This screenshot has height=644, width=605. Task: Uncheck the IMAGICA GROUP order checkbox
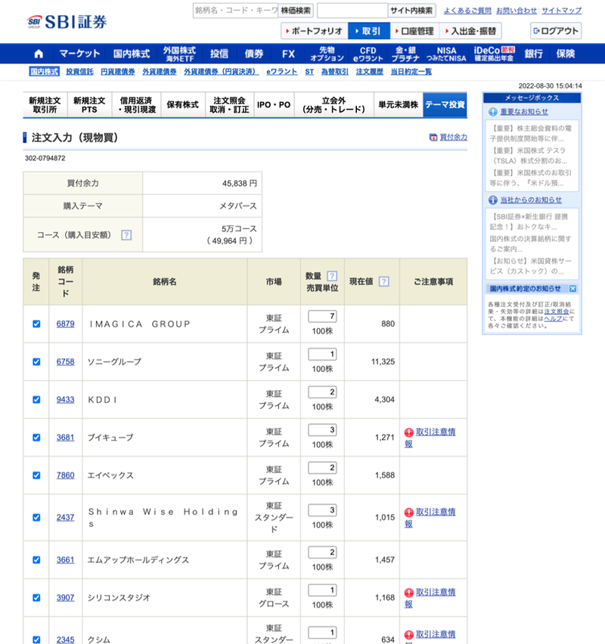point(36,324)
